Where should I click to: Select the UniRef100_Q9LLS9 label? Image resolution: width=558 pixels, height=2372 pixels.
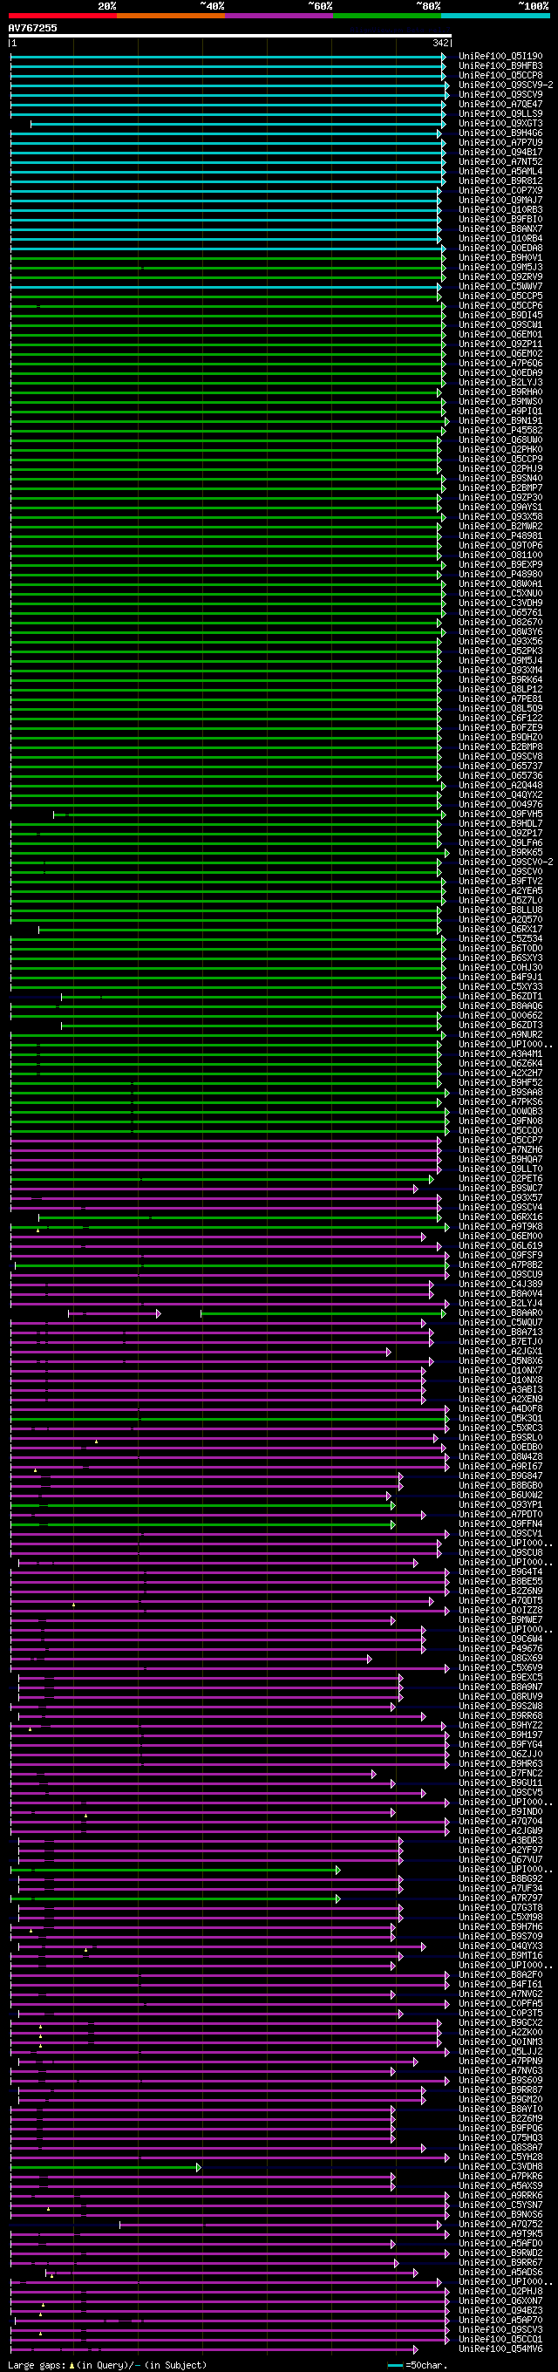pos(500,113)
